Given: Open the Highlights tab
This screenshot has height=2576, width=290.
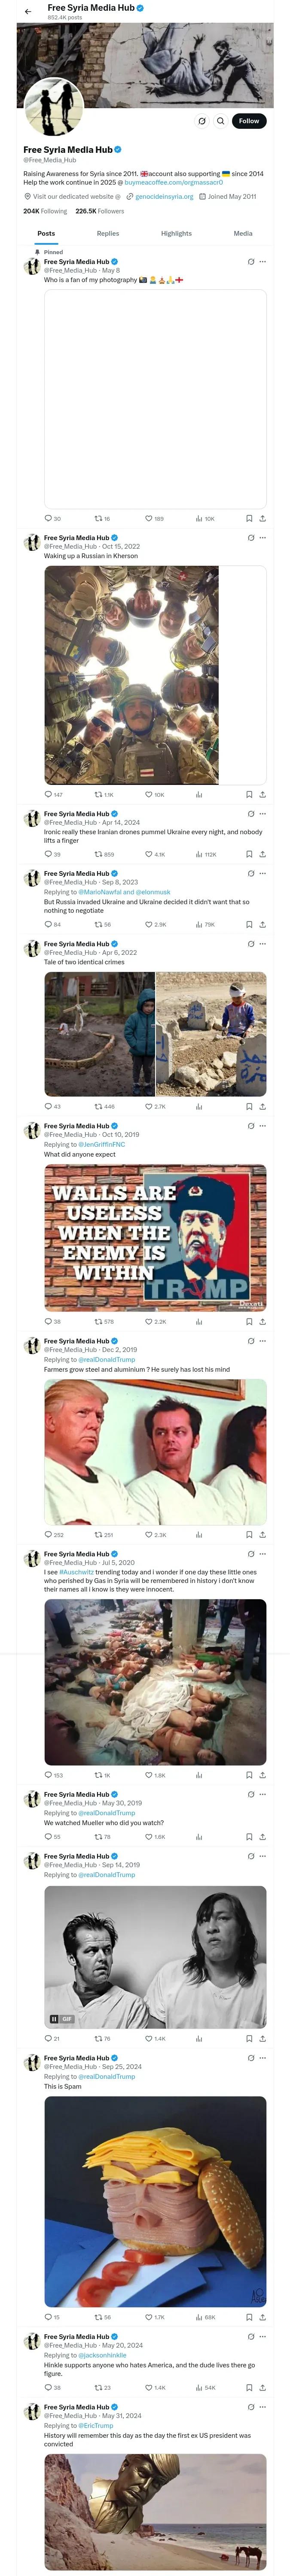Looking at the screenshot, I should [x=176, y=233].
